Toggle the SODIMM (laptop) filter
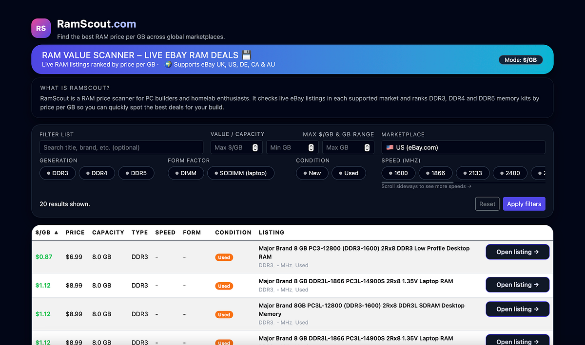Image resolution: width=585 pixels, height=345 pixels. coord(241,173)
